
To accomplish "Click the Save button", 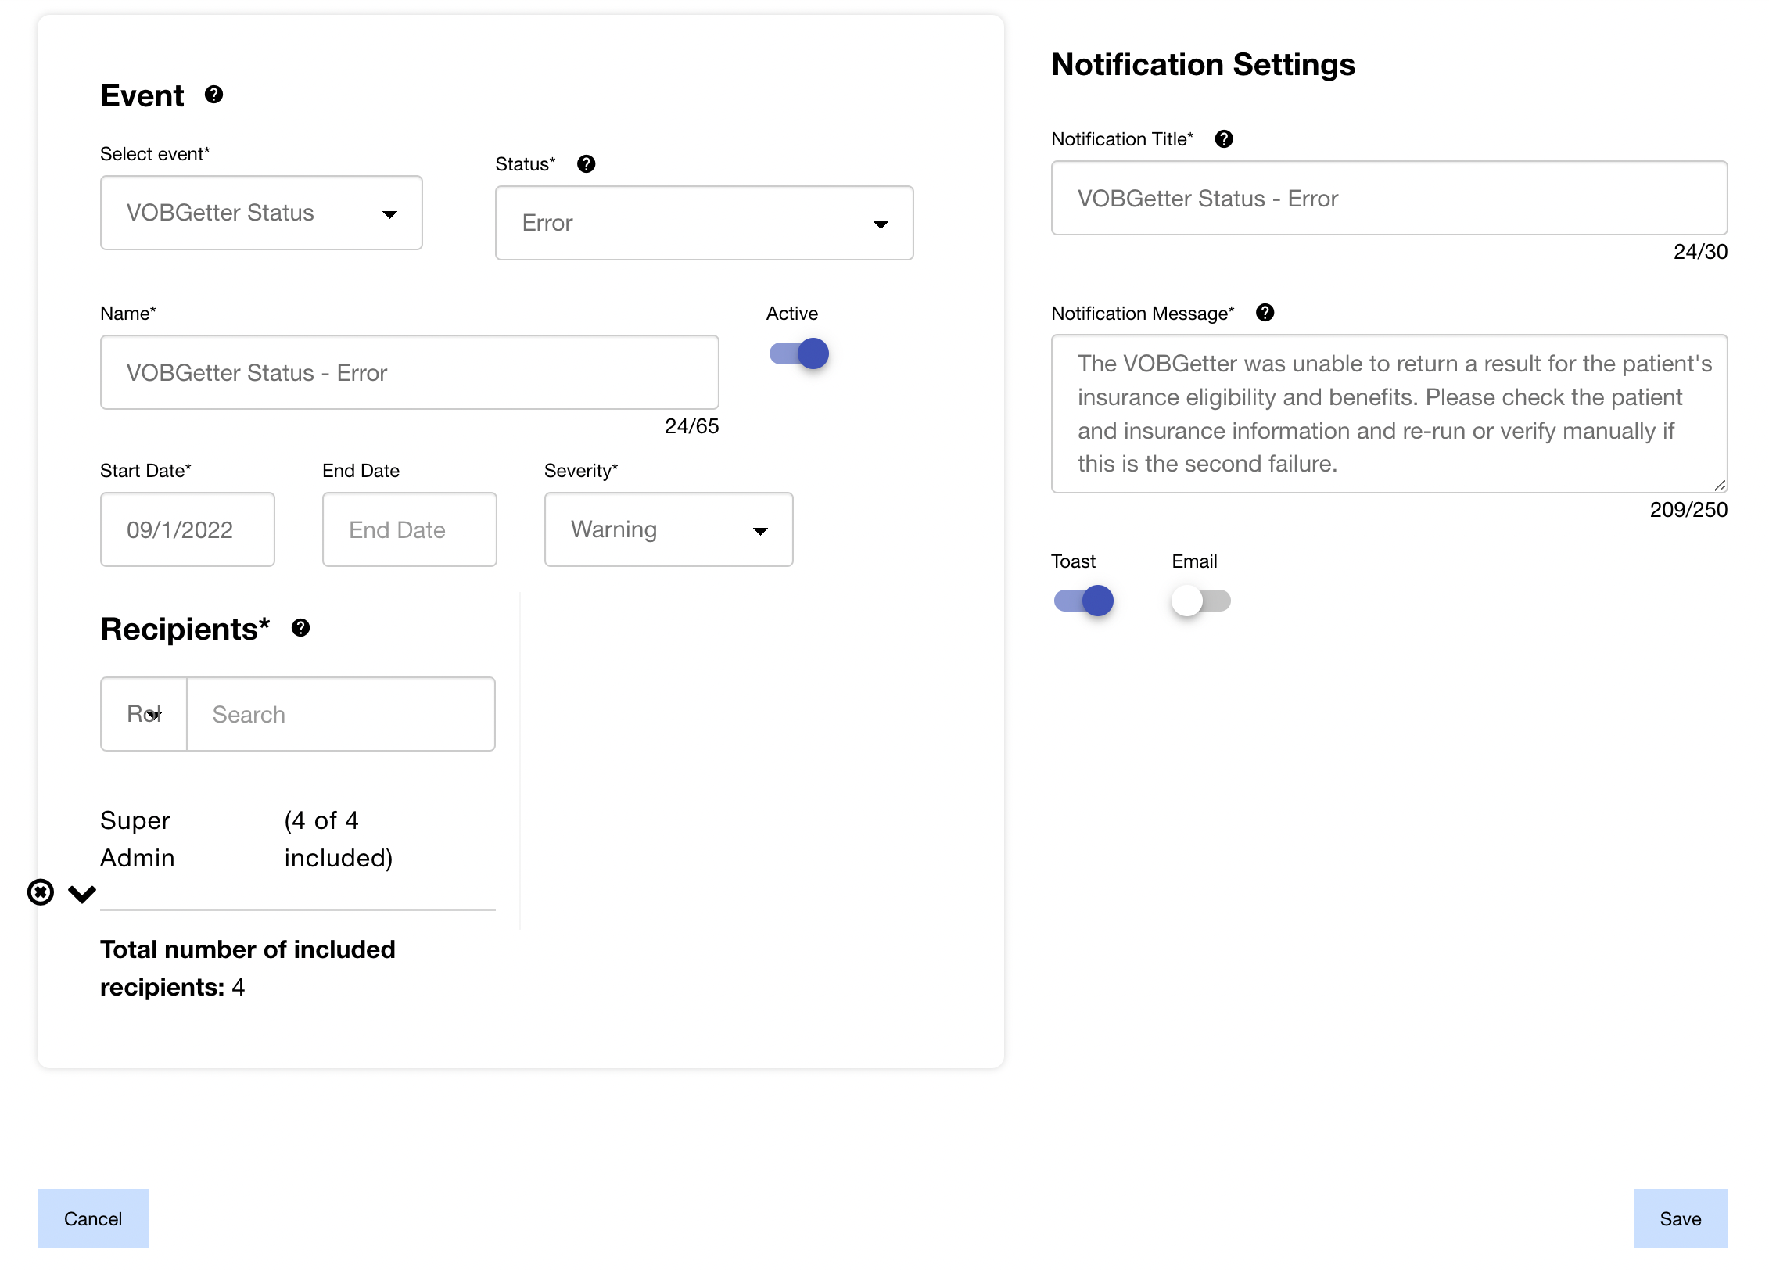I will click(x=1680, y=1218).
